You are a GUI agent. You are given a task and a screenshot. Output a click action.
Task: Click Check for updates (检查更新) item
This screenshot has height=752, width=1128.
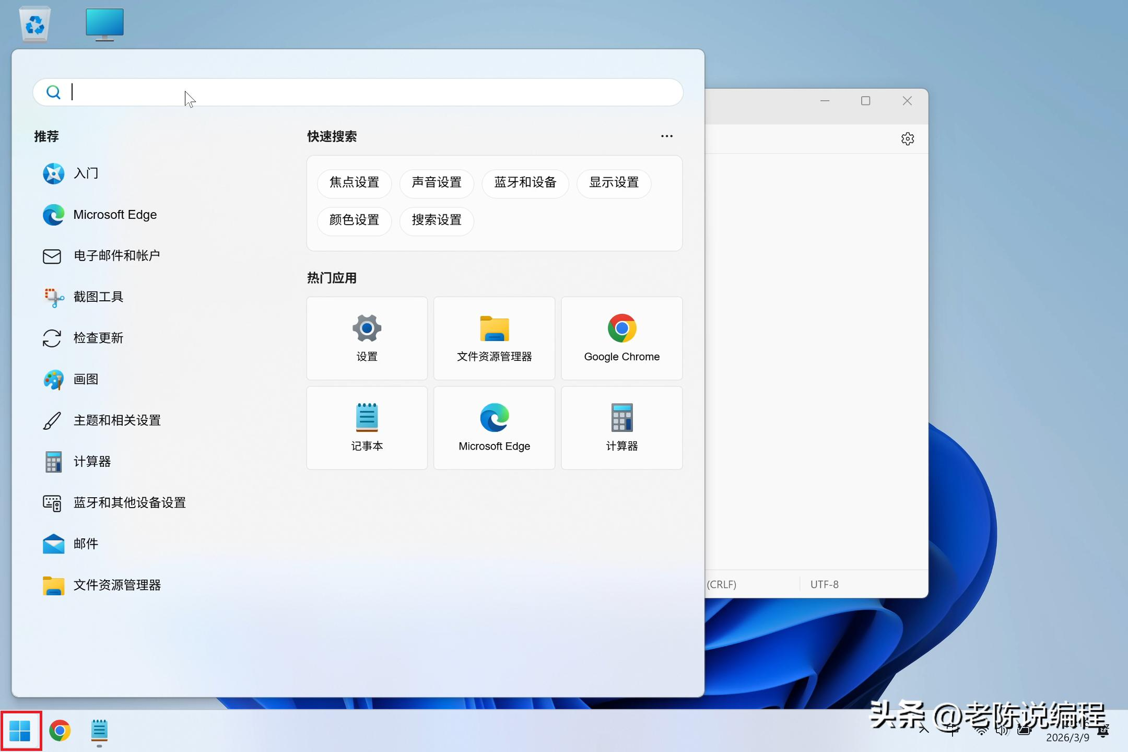[98, 338]
